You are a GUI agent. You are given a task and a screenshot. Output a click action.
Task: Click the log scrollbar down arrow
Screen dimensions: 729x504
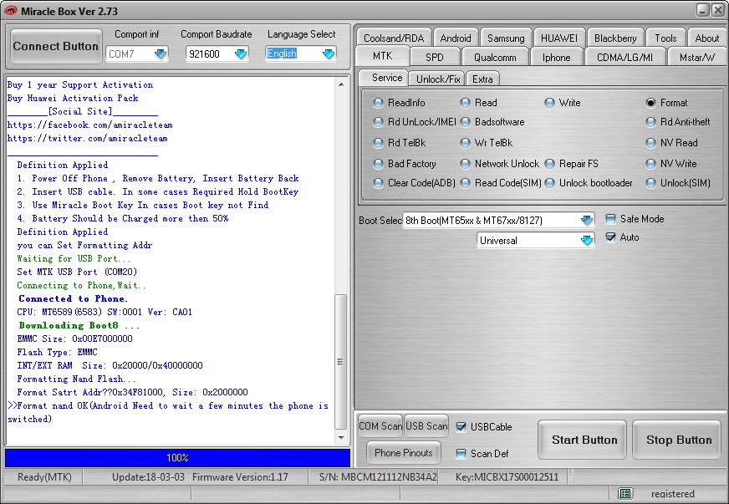point(341,437)
